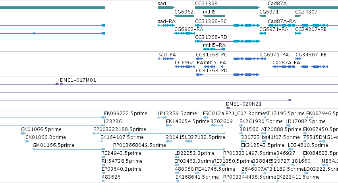Select the CG31368-PD protein label
This screenshot has height=183, width=338.
(212, 71)
